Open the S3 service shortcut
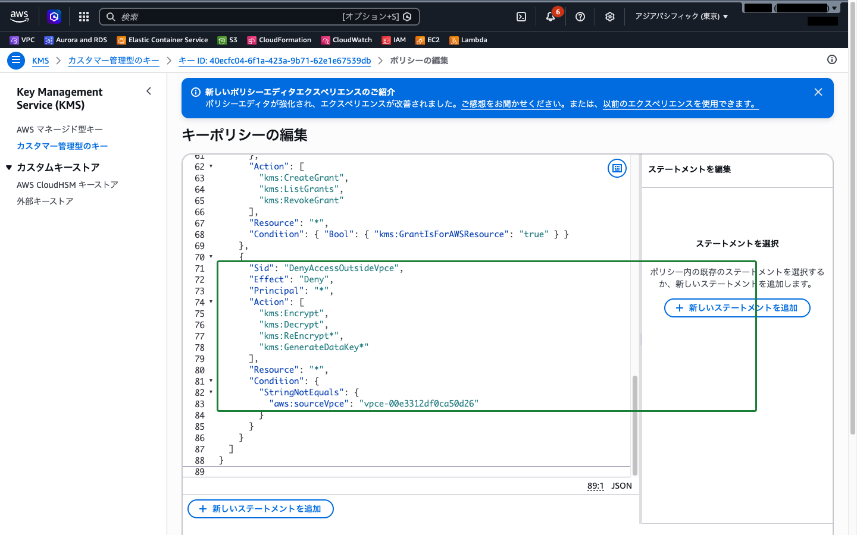The width and height of the screenshot is (857, 535). [x=227, y=40]
